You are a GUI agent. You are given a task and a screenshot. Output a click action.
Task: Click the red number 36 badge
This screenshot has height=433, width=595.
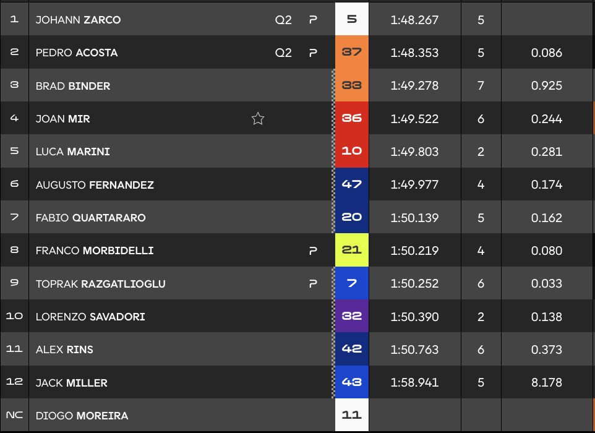351,119
